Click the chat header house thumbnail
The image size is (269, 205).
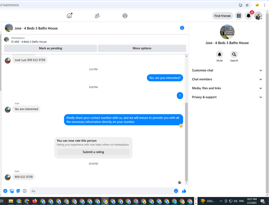(9, 28)
